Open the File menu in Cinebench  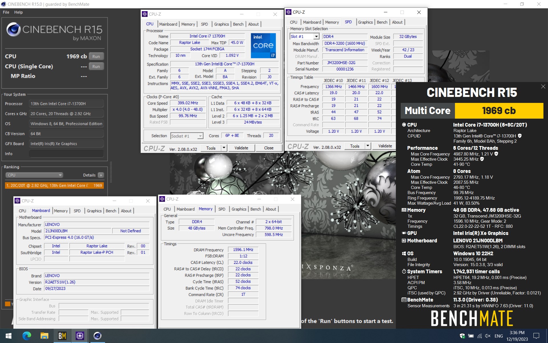click(6, 12)
